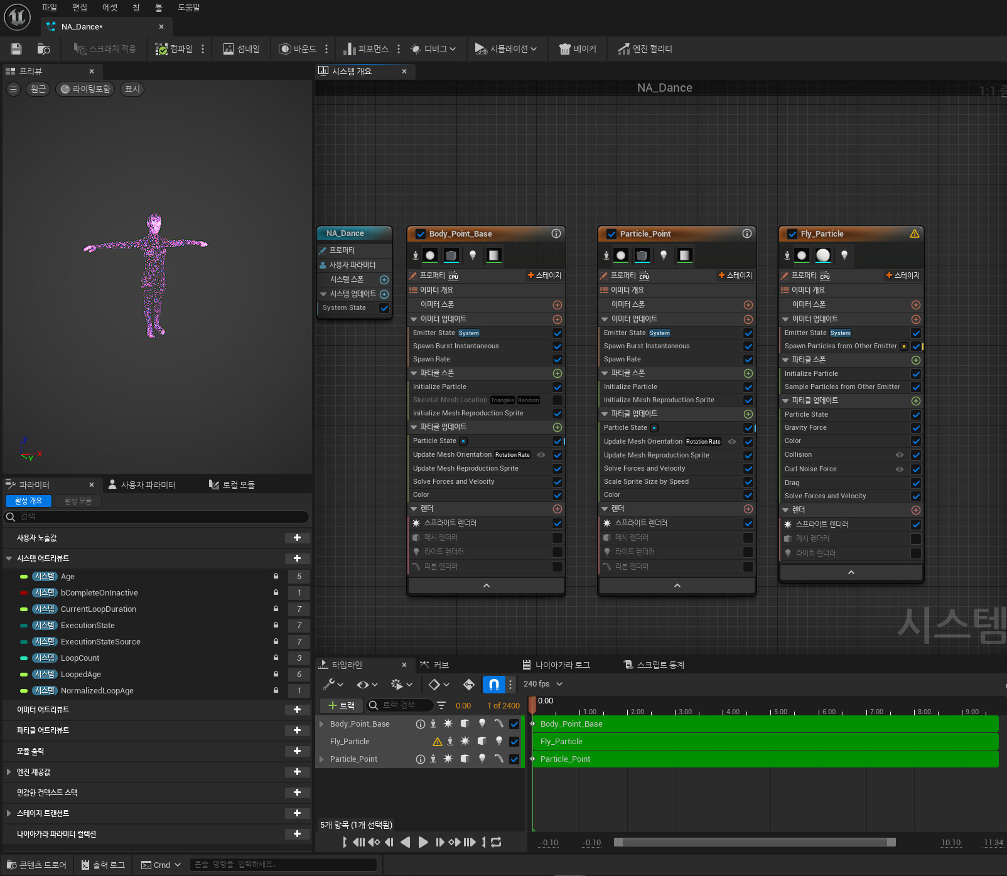This screenshot has width=1007, height=876.
Task: Disable Spawn Rate in Particle_Point emitter
Action: pos(748,360)
